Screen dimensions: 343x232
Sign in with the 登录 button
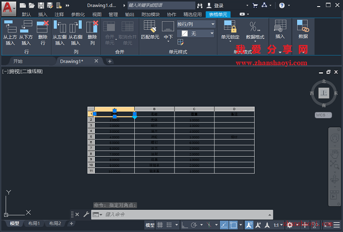pos(215,6)
